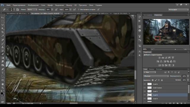Open the brush preset picker
The width and height of the screenshot is (190, 107).
tap(12, 10)
